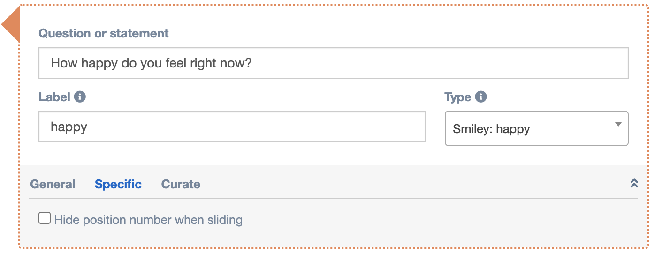Click the orange triangle marker on left edge
This screenshot has height=253, width=655.
[x=10, y=25]
